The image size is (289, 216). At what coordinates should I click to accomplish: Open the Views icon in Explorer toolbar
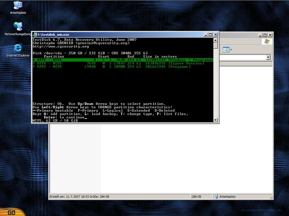pos(226,49)
